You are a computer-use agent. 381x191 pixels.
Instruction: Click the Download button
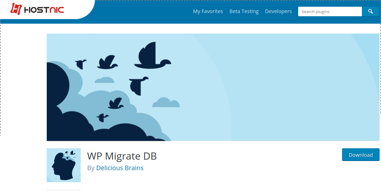tap(360, 155)
